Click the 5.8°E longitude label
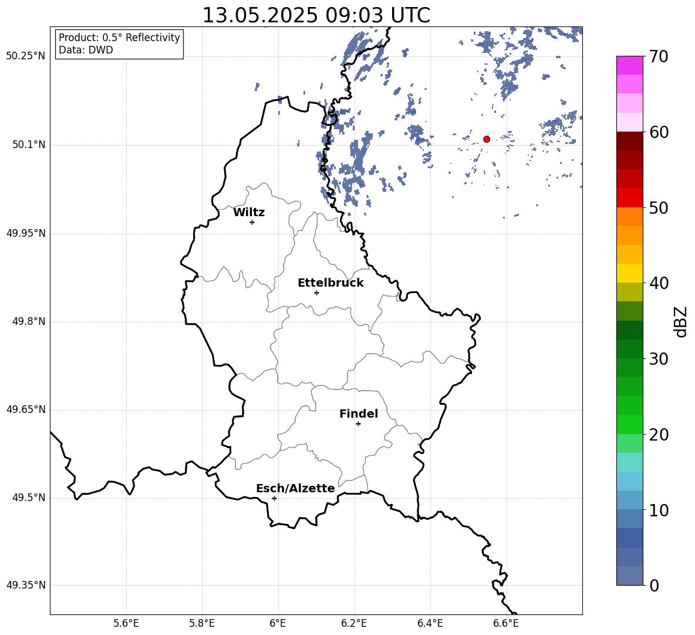The height and width of the screenshot is (635, 695). (x=202, y=623)
